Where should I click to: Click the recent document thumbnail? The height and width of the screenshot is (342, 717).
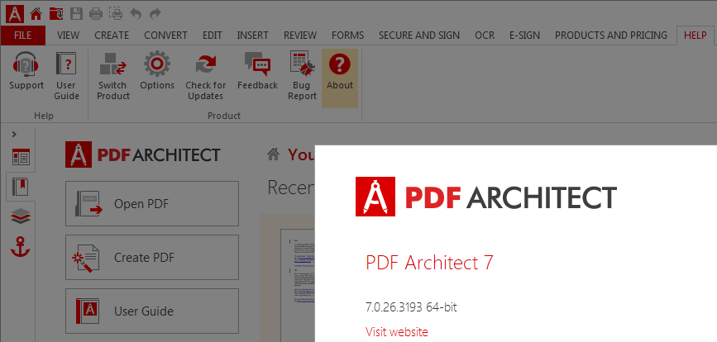298,285
